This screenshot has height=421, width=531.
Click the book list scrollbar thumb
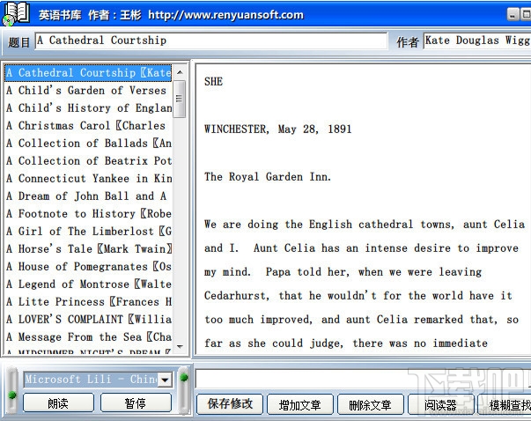coord(180,99)
